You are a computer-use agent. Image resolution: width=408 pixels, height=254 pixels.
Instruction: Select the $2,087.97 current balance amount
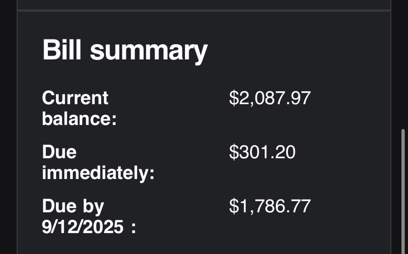tap(270, 98)
